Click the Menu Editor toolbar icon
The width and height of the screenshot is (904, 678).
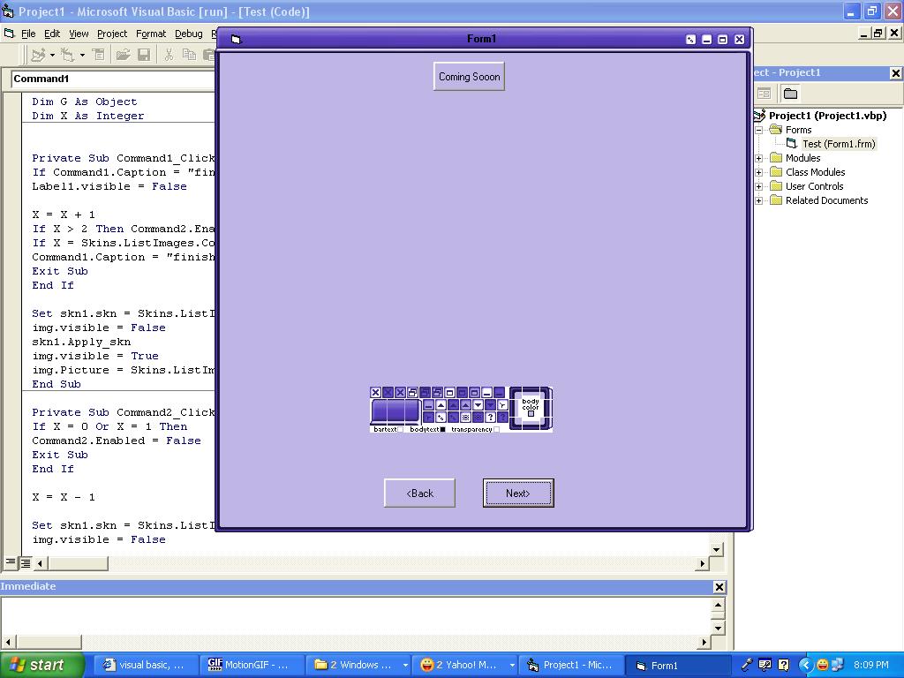99,55
